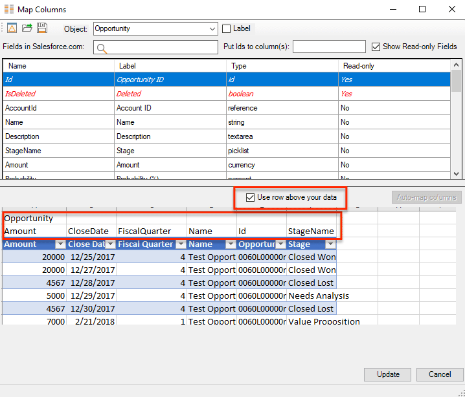
Task: Click the currency type cell for Amount
Action: point(282,165)
